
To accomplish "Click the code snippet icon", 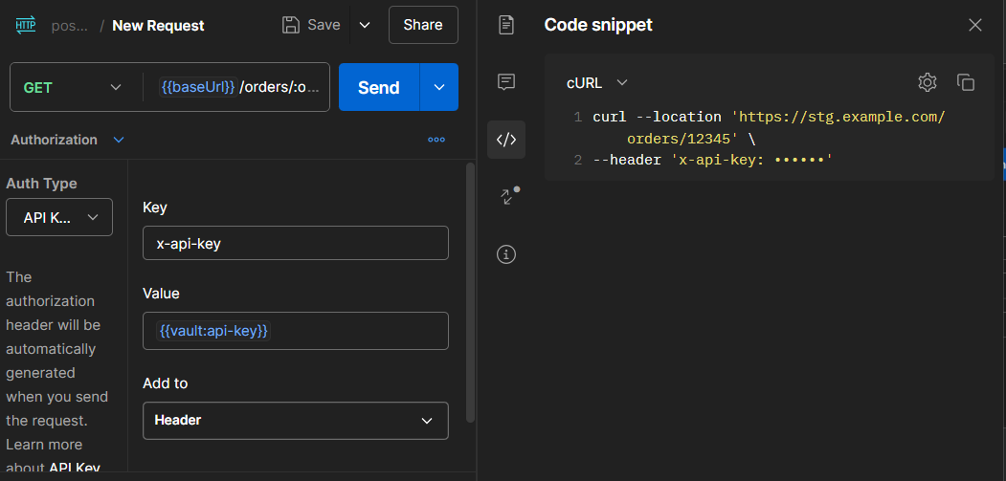I will 506,140.
